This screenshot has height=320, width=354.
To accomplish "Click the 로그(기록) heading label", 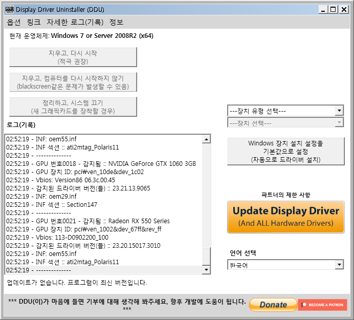I will [21, 125].
